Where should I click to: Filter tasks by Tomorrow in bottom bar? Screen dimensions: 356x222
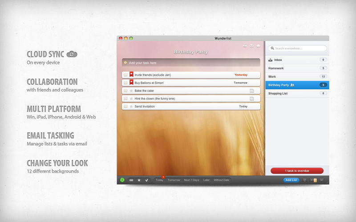174,180
